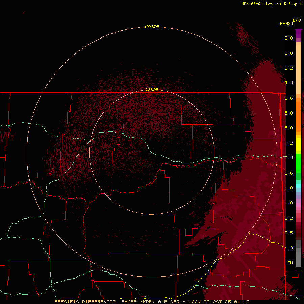Click the -0.5 value on the color scale

(287, 233)
